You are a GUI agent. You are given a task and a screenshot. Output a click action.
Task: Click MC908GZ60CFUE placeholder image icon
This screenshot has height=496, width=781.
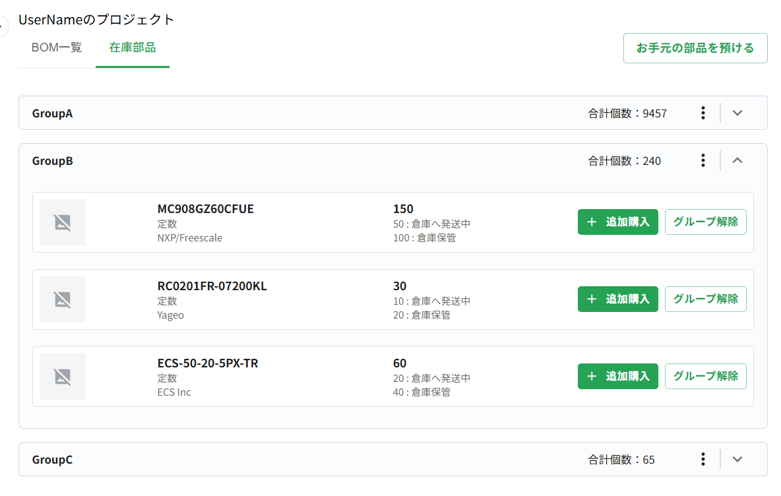coord(63,222)
